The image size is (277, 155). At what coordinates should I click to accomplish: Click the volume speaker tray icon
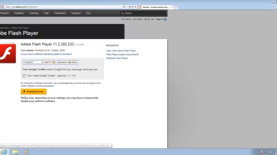point(270,152)
